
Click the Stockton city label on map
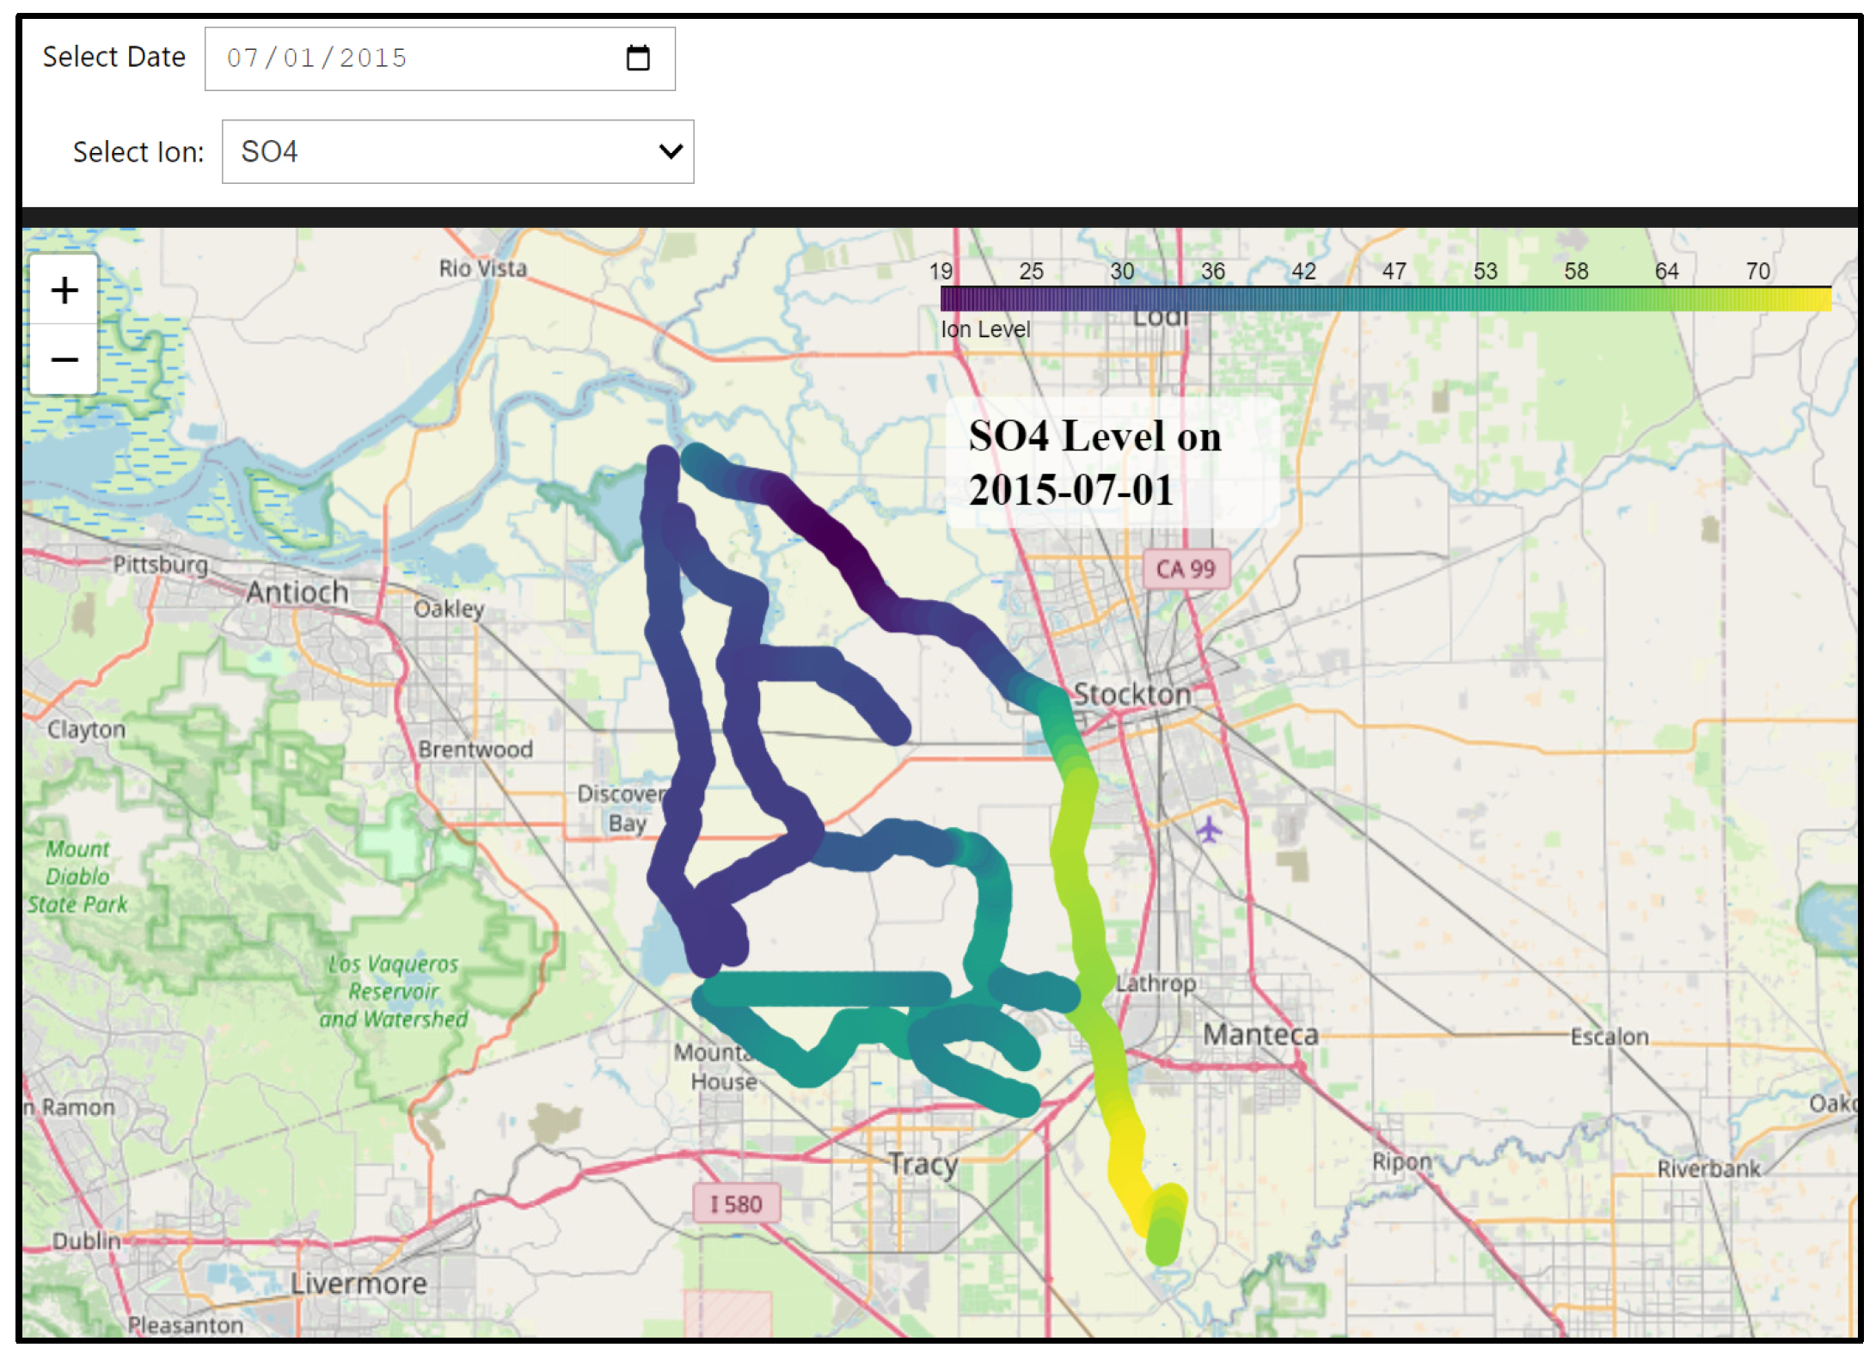click(1131, 693)
